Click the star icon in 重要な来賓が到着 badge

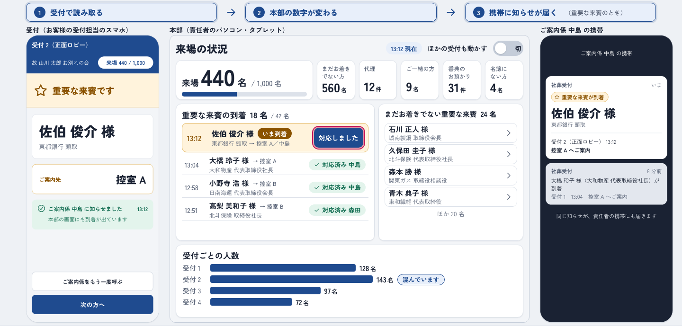click(557, 97)
